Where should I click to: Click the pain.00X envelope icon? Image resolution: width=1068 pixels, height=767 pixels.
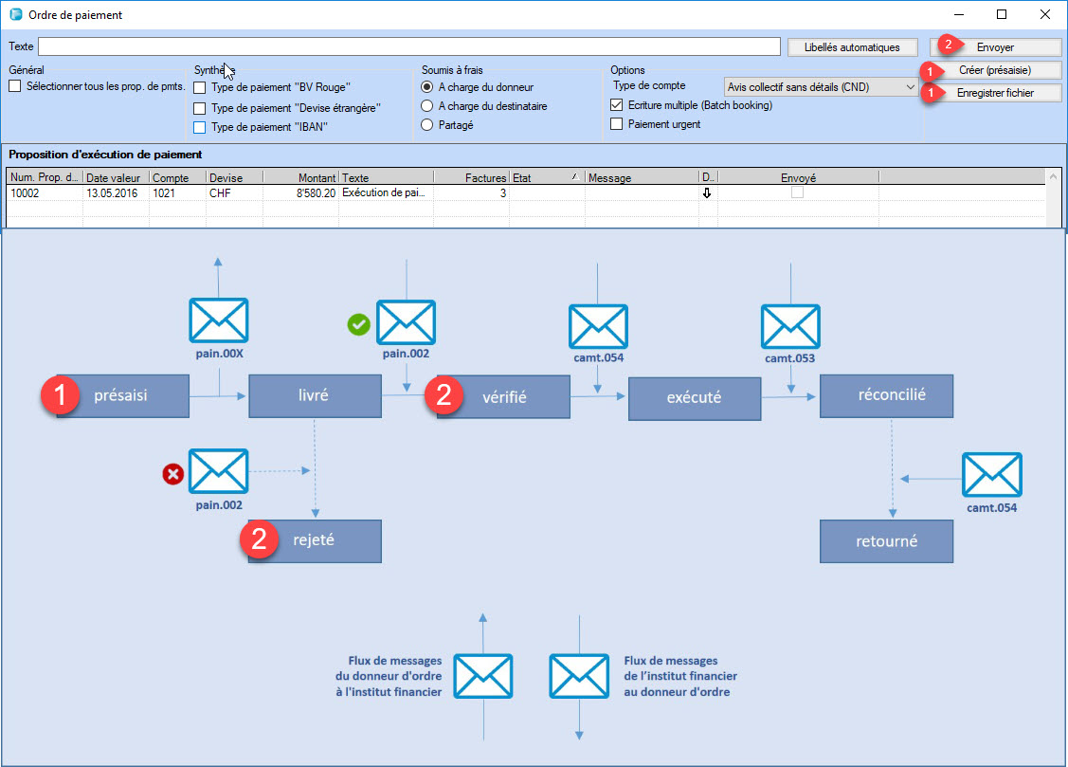[218, 320]
